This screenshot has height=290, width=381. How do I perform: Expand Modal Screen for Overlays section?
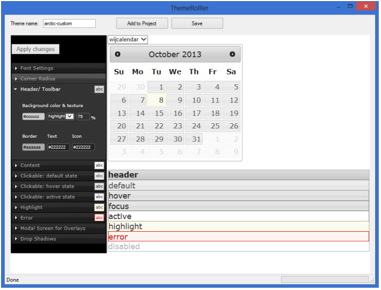[53, 228]
